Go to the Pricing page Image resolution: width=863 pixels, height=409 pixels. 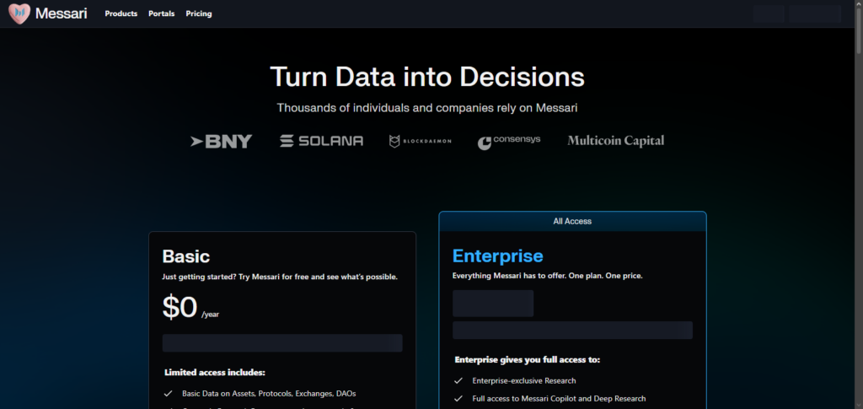pos(199,13)
